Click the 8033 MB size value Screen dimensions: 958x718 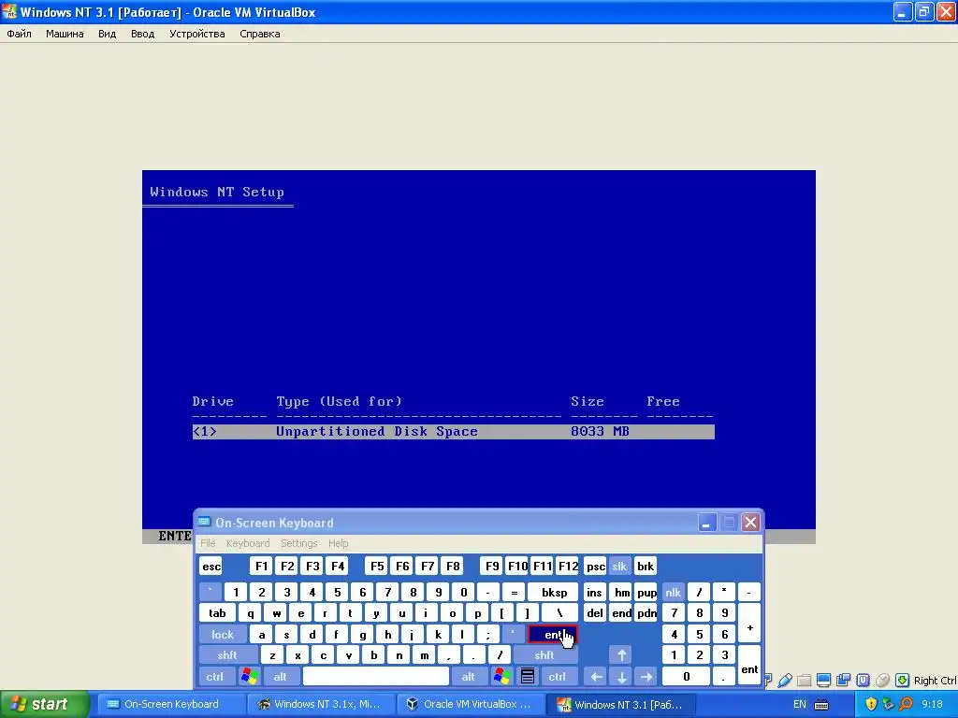600,431
